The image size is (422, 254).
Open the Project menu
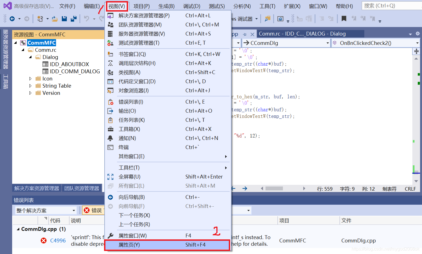(142, 6)
